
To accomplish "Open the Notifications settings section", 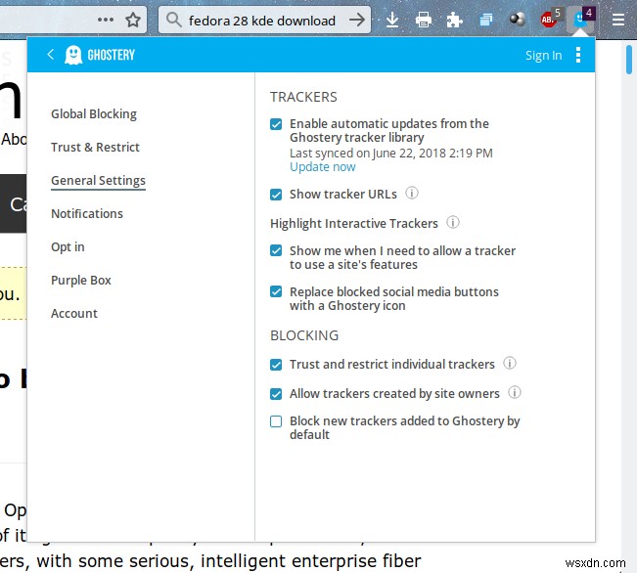I will coord(87,213).
